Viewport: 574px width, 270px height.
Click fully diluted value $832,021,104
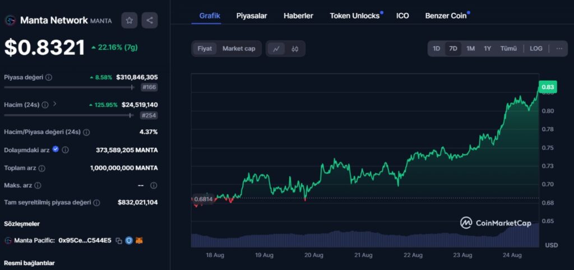[138, 202]
